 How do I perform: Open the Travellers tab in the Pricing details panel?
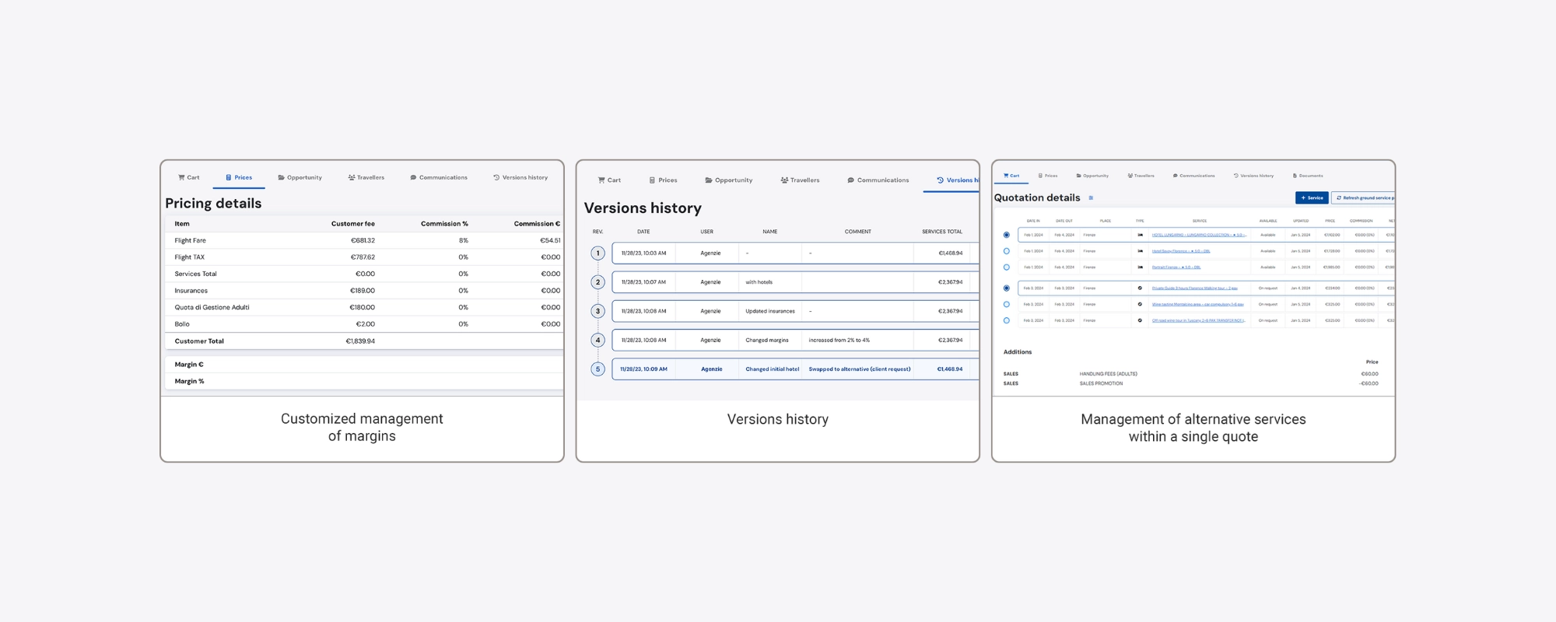click(366, 178)
